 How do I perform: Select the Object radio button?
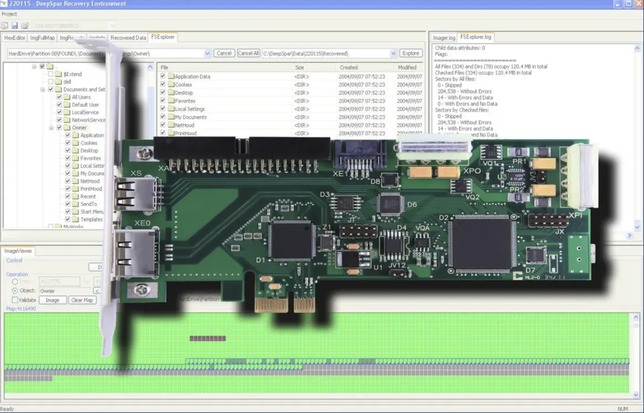(14, 291)
